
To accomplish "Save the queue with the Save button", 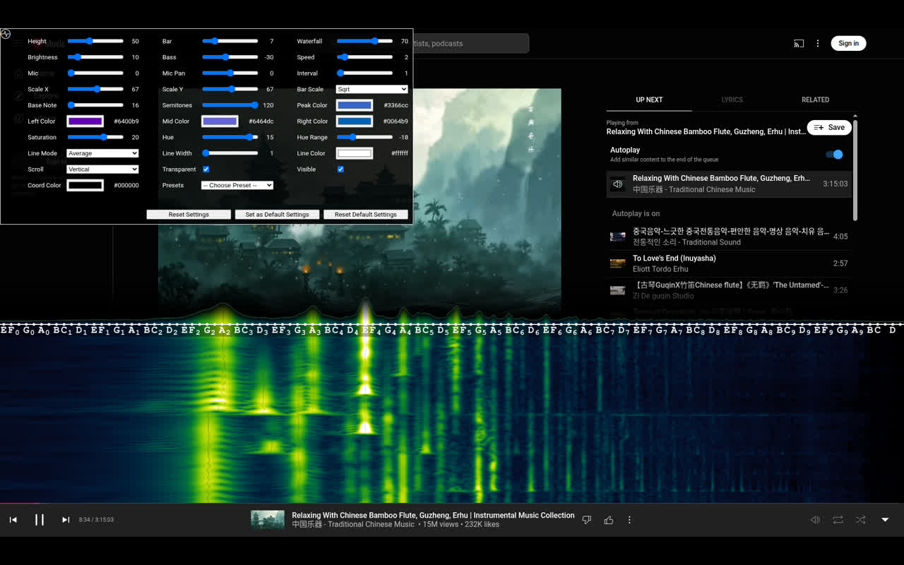I will [x=829, y=127].
